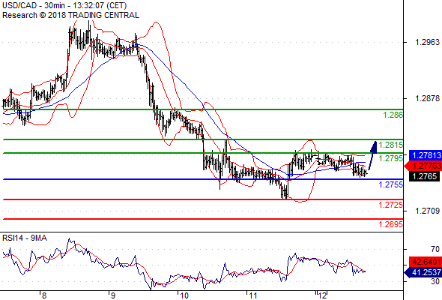Screen dimensions: 442x300
Task: Click the 1.2878 price axis value
Action: point(427,98)
